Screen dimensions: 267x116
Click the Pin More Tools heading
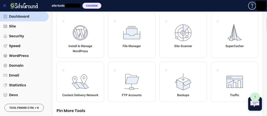tap(71, 111)
